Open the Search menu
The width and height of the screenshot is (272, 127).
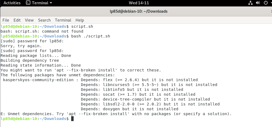pyautogui.click(x=44, y=20)
